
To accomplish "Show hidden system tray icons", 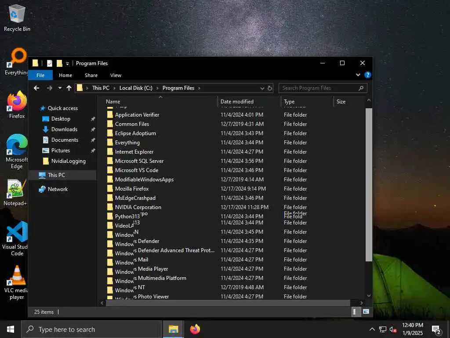I will coord(372,329).
